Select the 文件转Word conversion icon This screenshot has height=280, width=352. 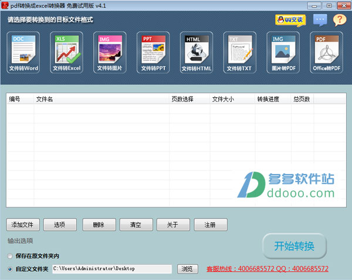coord(23,53)
